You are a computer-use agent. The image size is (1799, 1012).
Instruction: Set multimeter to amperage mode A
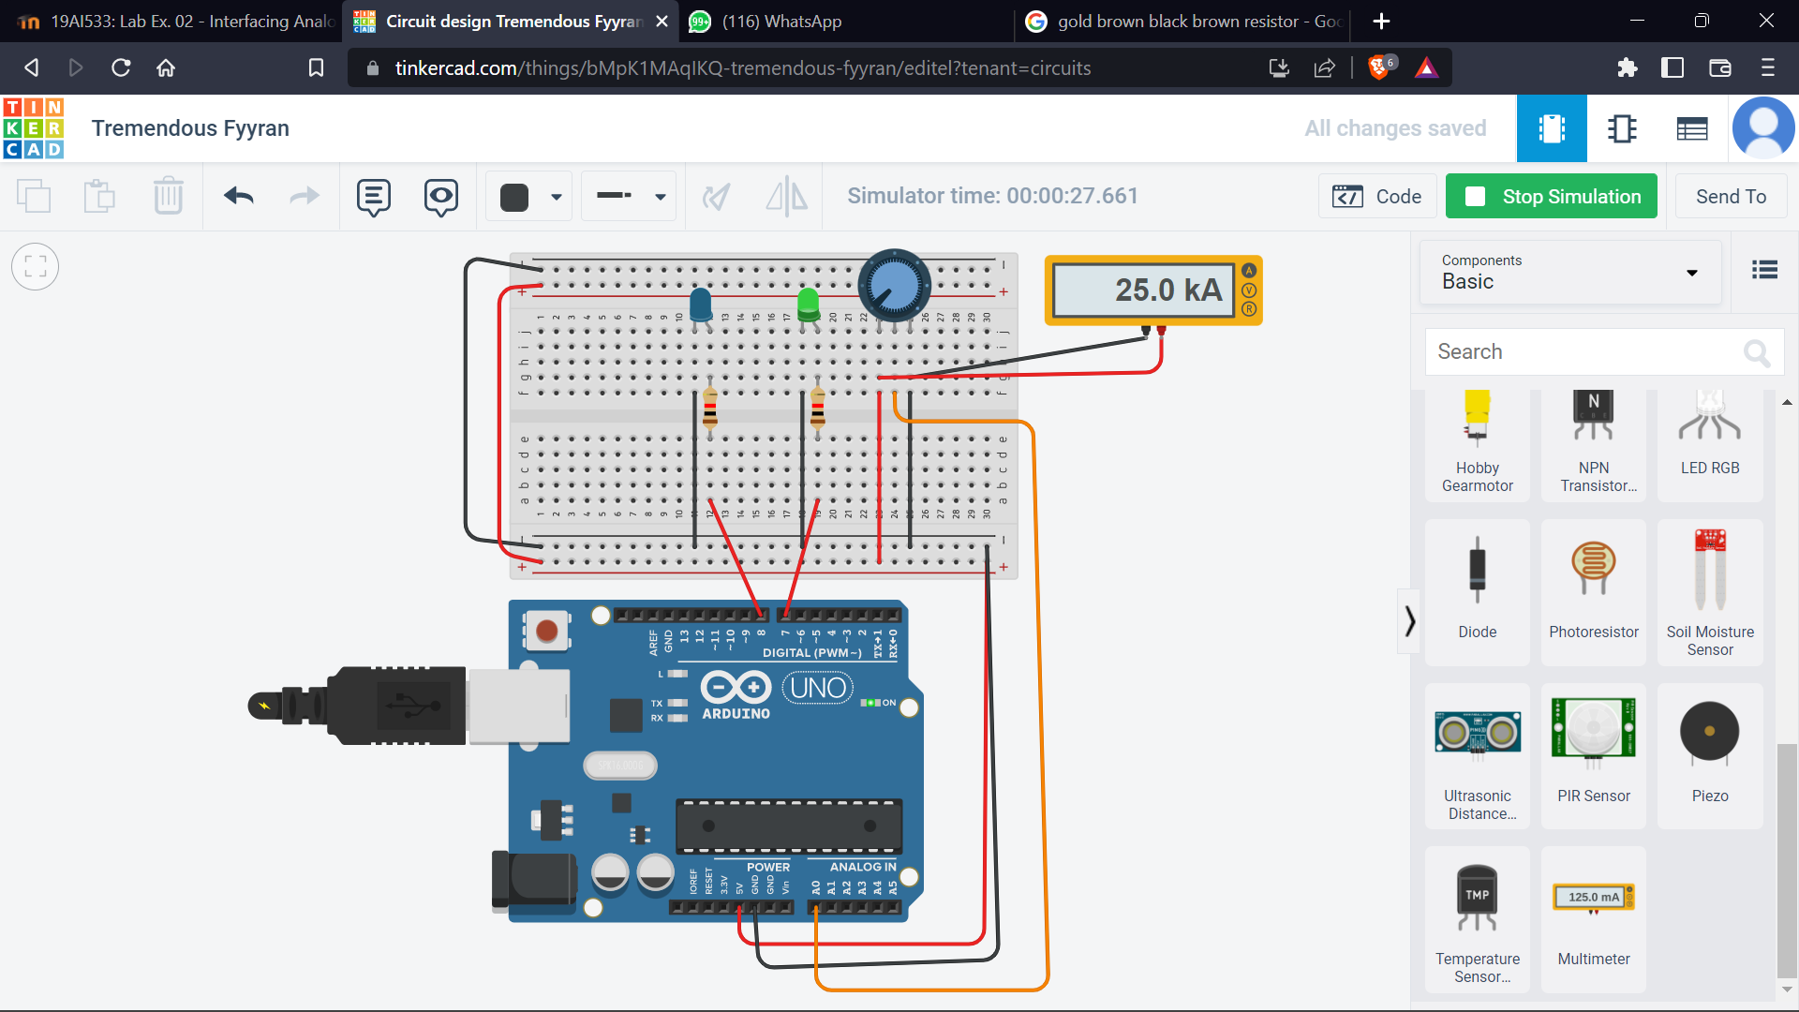[x=1249, y=271]
